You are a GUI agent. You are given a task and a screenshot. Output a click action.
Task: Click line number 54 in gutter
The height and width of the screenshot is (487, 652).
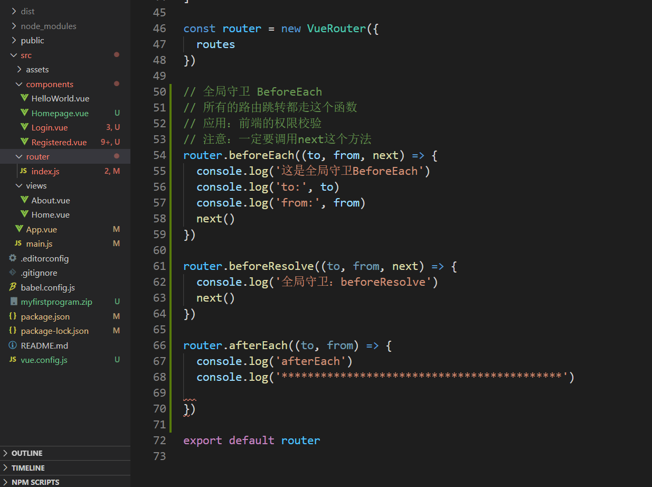click(x=159, y=155)
